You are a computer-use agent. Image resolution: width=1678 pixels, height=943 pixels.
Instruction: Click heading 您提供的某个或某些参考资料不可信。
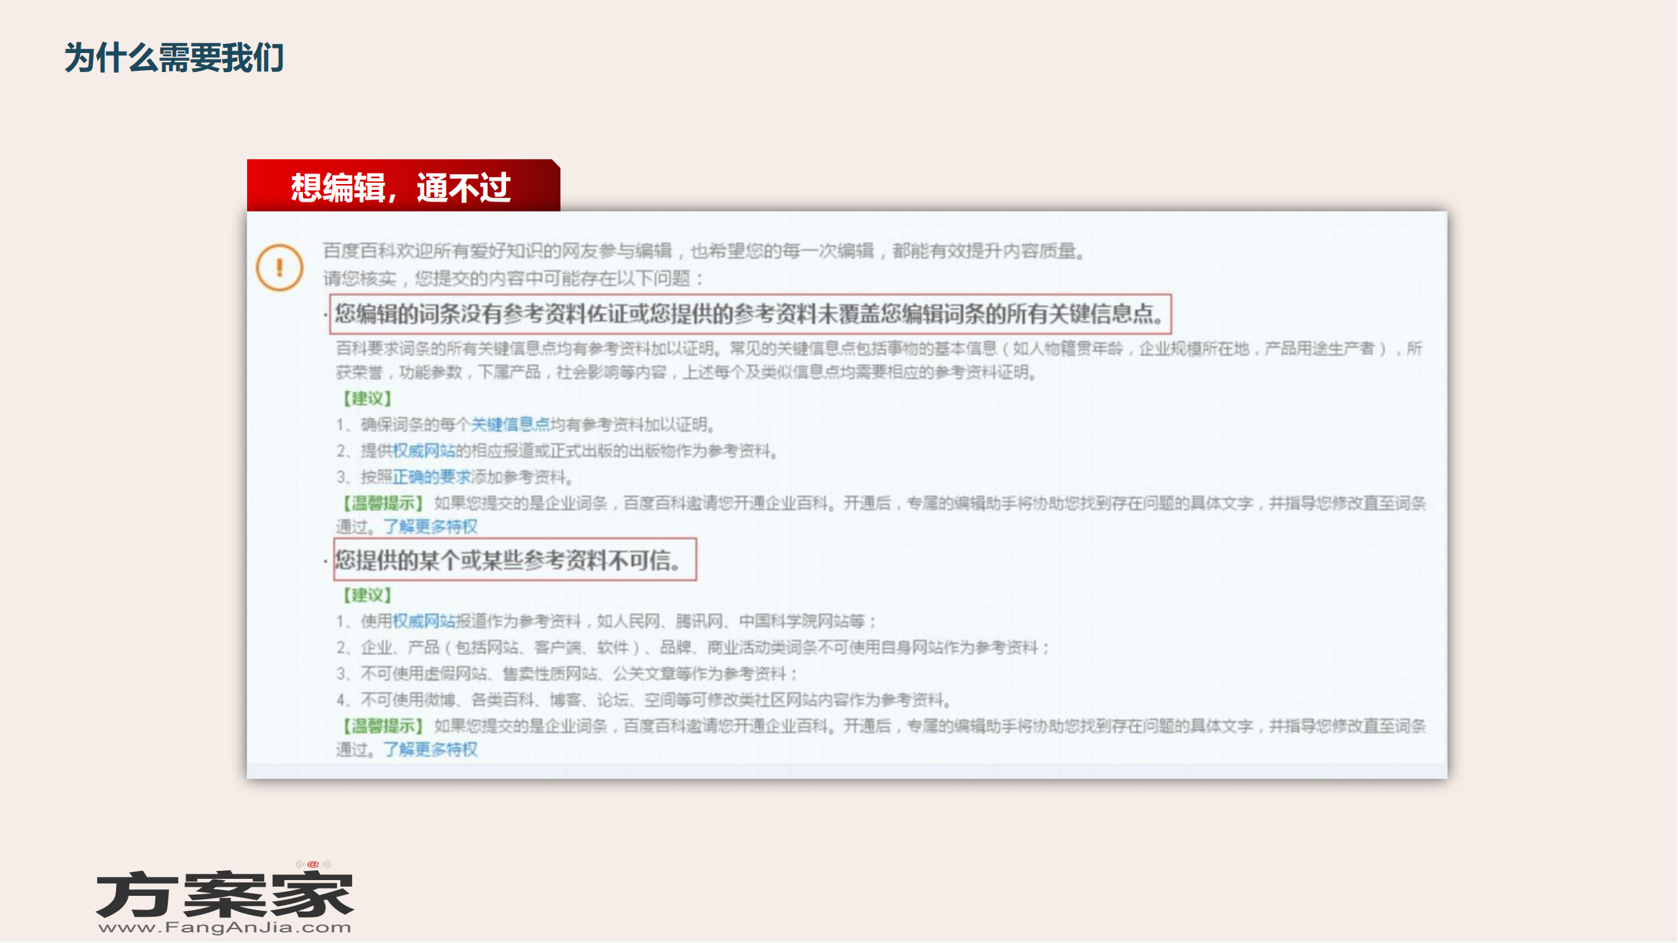(x=515, y=560)
